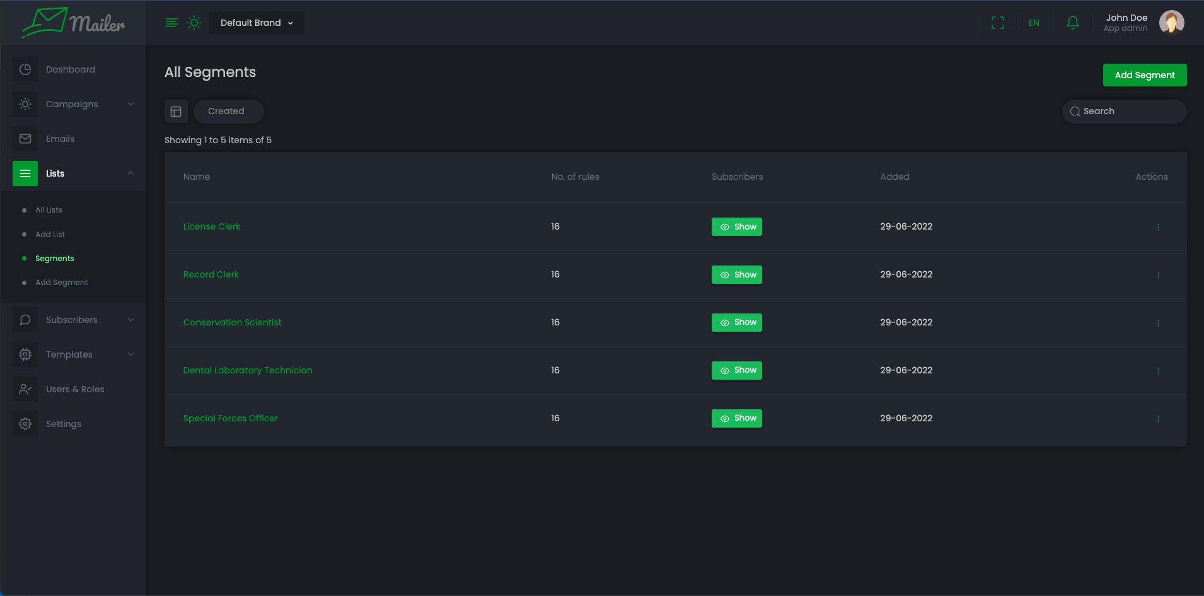1204x596 pixels.
Task: Toggle light/dark theme sun icon
Action: (x=194, y=23)
